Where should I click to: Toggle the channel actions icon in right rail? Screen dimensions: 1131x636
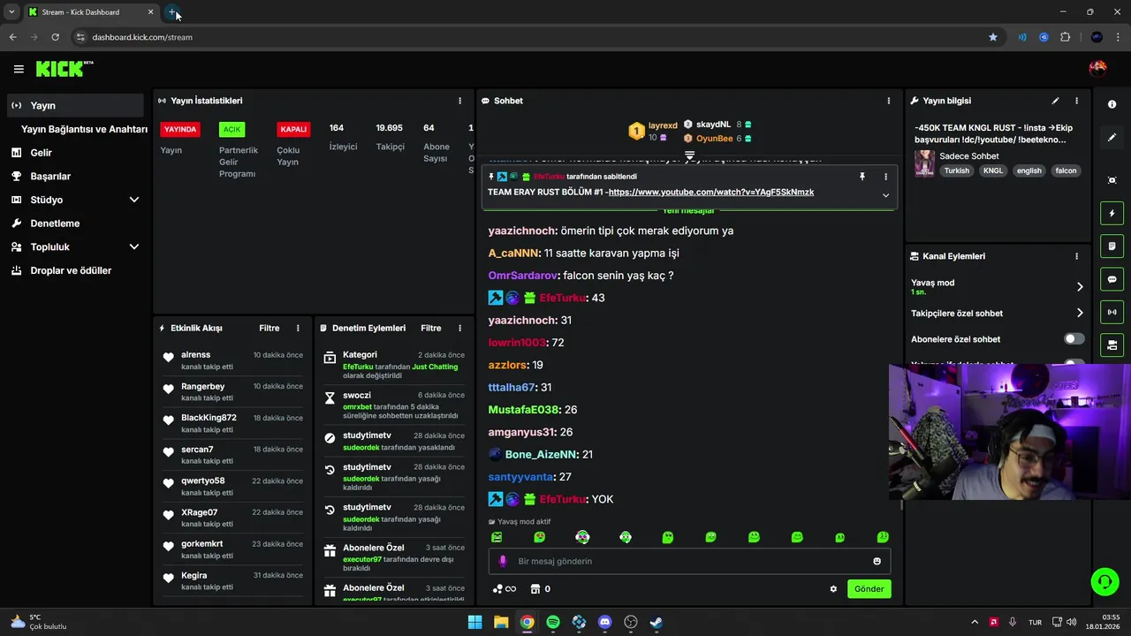click(x=1112, y=344)
